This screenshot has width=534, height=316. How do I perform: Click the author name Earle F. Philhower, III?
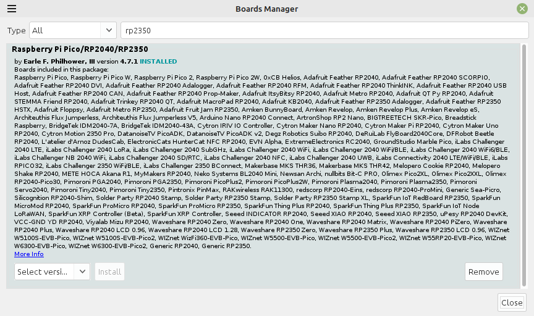pos(59,62)
